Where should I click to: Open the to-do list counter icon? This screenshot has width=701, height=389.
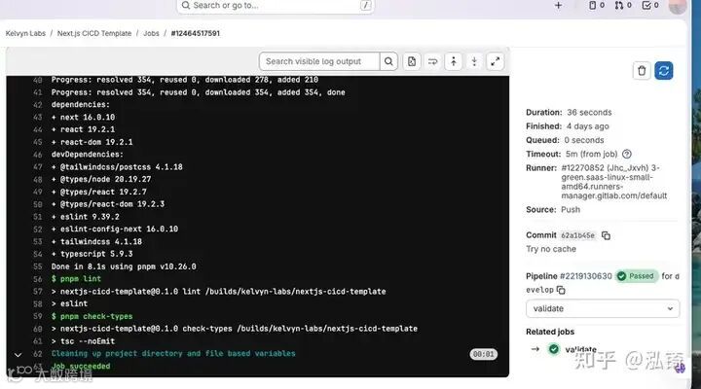(650, 6)
